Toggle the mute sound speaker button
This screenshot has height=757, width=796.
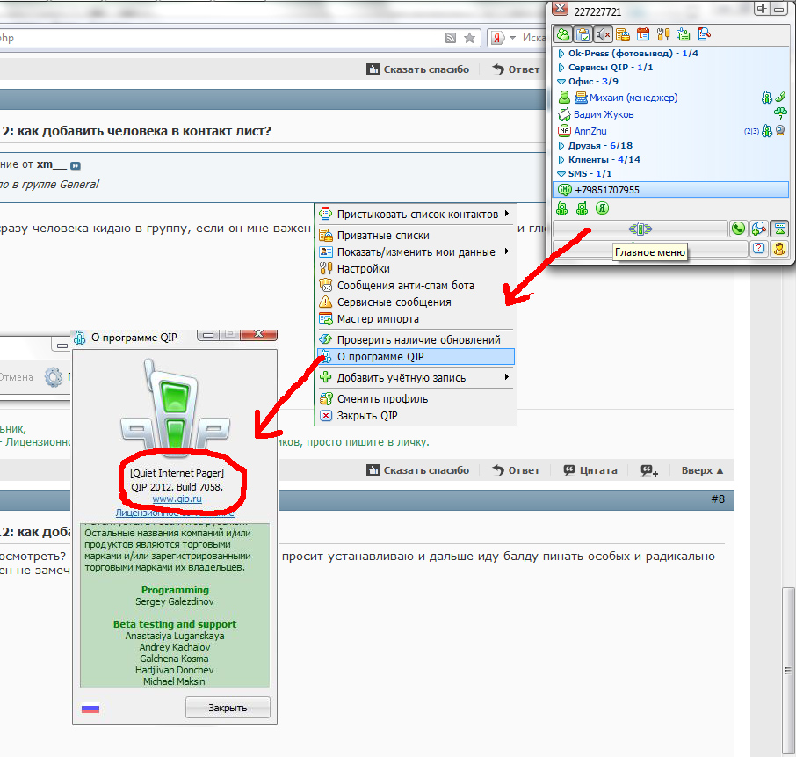(603, 34)
